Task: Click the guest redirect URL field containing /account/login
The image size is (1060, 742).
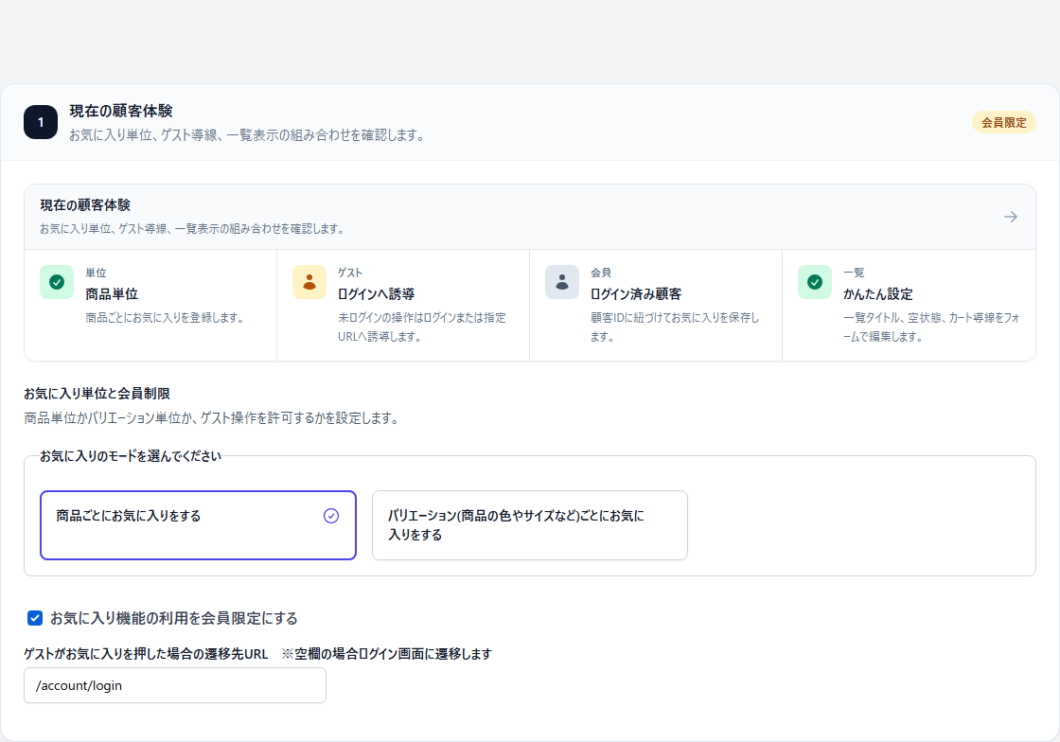Action: coord(175,685)
